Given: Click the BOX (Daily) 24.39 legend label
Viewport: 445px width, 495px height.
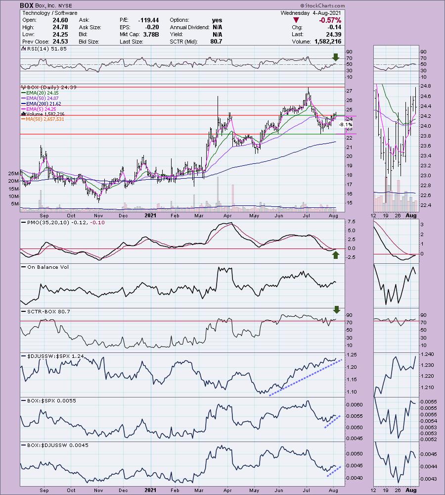Looking at the screenshot, I should [52, 87].
